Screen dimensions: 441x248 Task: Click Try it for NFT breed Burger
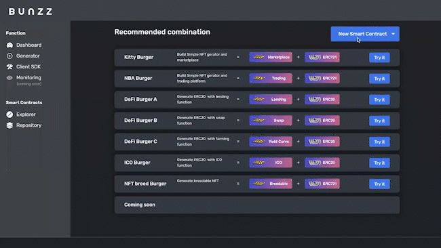(x=379, y=184)
